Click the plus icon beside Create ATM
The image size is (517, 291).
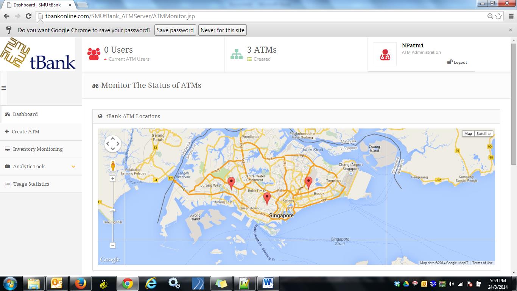click(x=7, y=131)
